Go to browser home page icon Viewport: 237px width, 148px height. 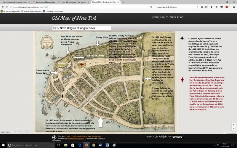tap(217, 7)
